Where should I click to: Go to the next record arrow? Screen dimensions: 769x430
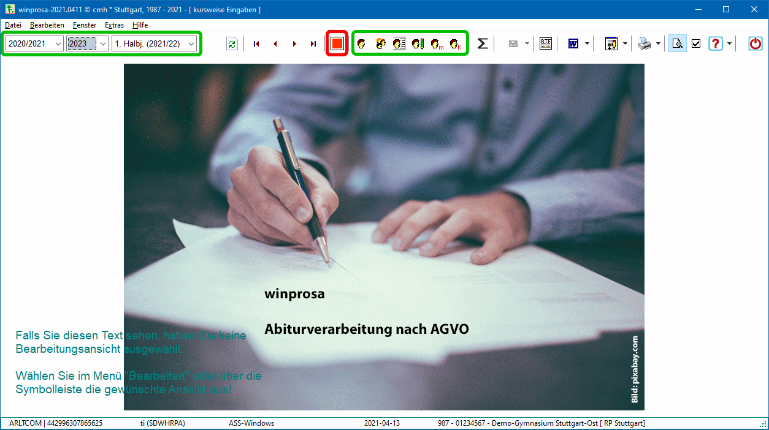tap(294, 43)
